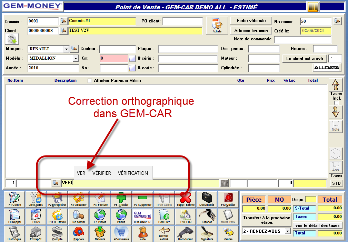Open Ventes
The width and height of the screenshot is (348, 242).
[228, 234]
